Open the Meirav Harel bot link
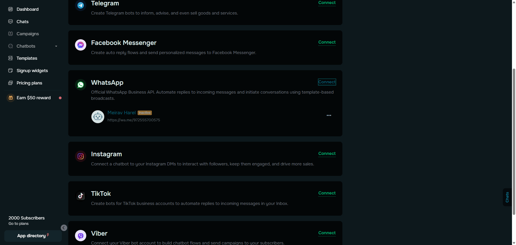The width and height of the screenshot is (516, 245). click(121, 113)
